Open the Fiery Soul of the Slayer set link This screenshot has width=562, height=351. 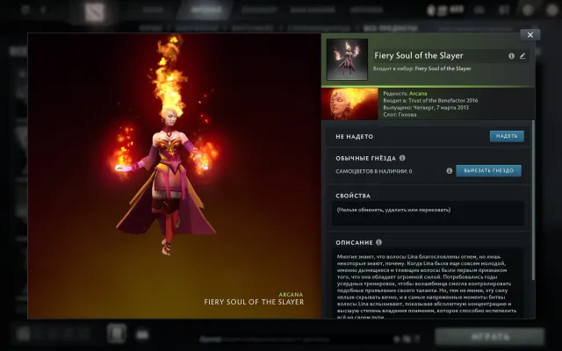click(x=443, y=68)
